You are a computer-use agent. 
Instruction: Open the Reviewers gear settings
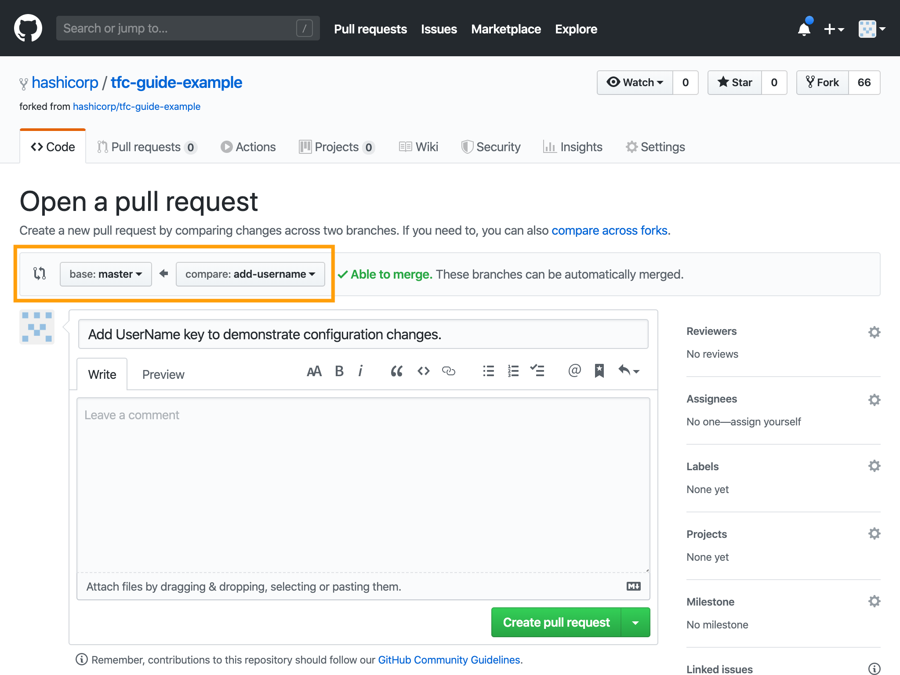(x=874, y=332)
